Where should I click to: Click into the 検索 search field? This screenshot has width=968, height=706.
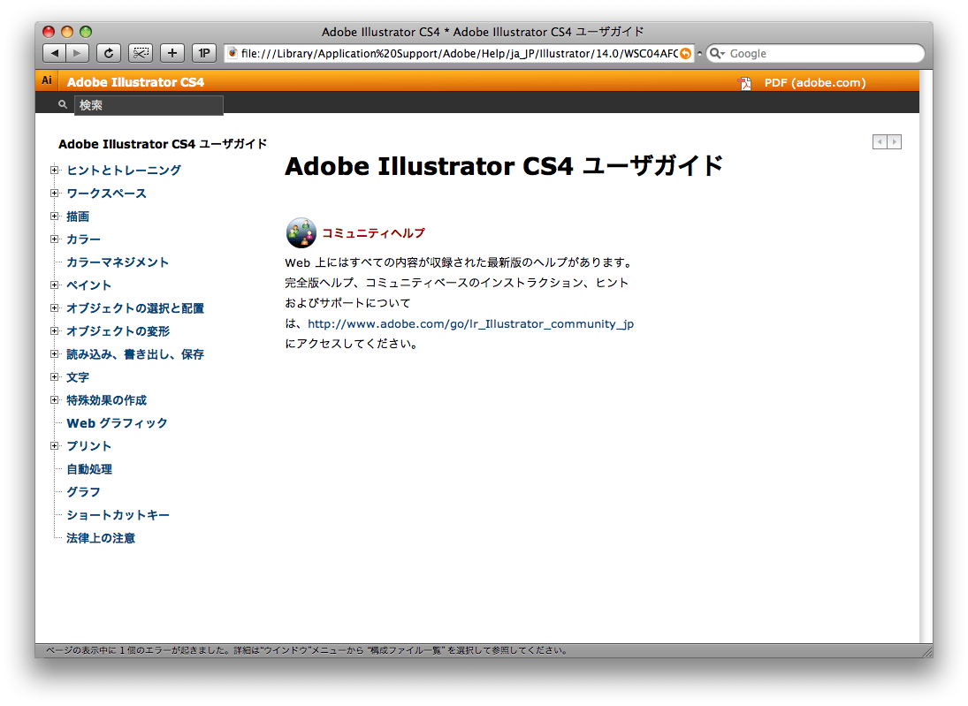click(149, 105)
